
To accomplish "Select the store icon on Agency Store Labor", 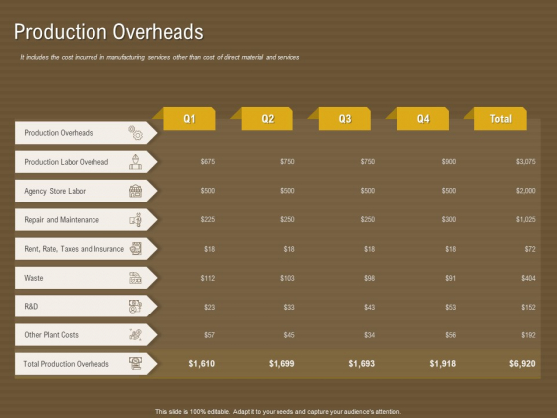I will coord(135,191).
